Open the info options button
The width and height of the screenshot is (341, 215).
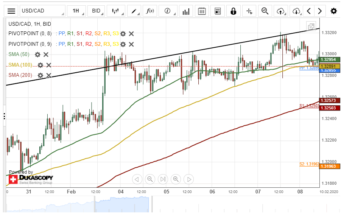pos(168,11)
